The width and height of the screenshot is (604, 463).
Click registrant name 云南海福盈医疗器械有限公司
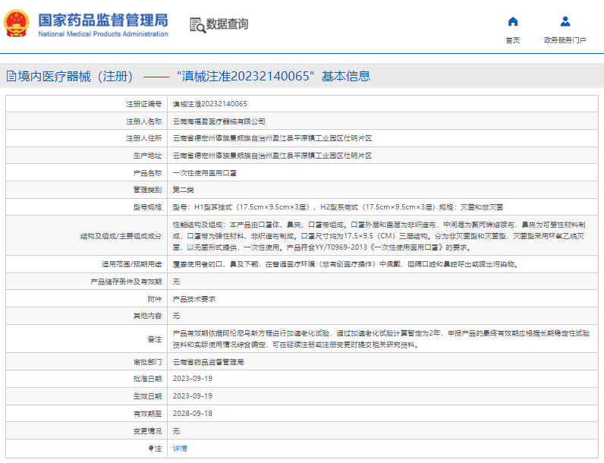(219, 121)
